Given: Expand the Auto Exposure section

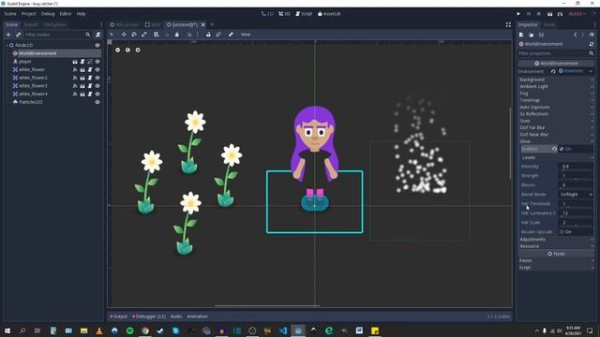Looking at the screenshot, I should (556, 107).
